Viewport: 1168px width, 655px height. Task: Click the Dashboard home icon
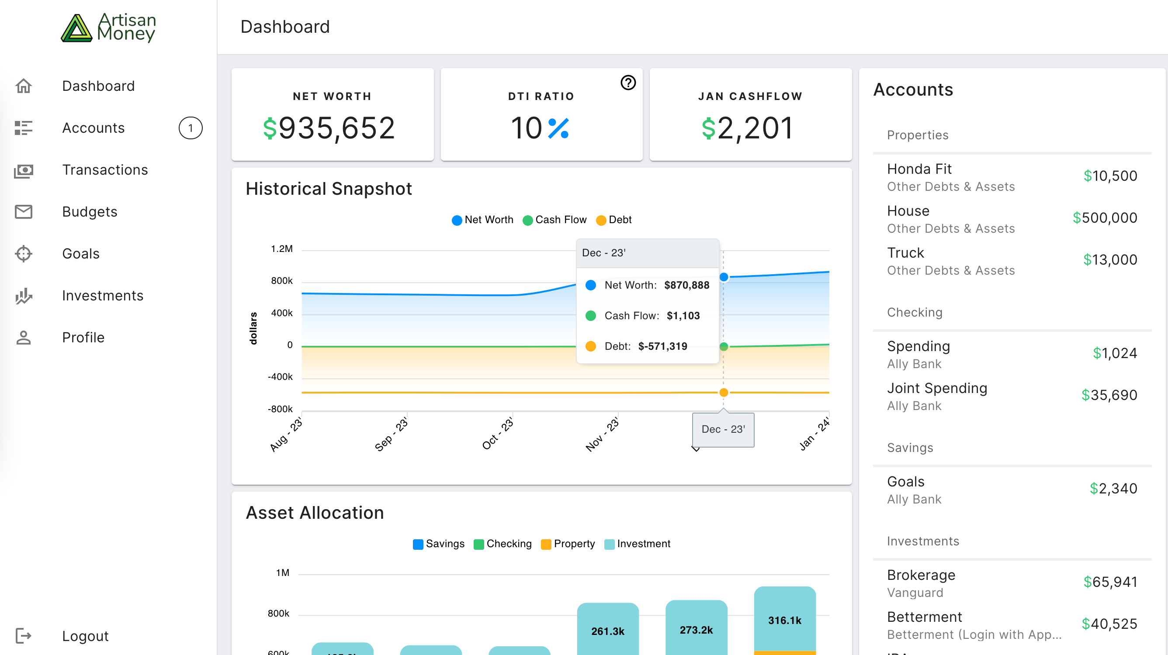[24, 86]
